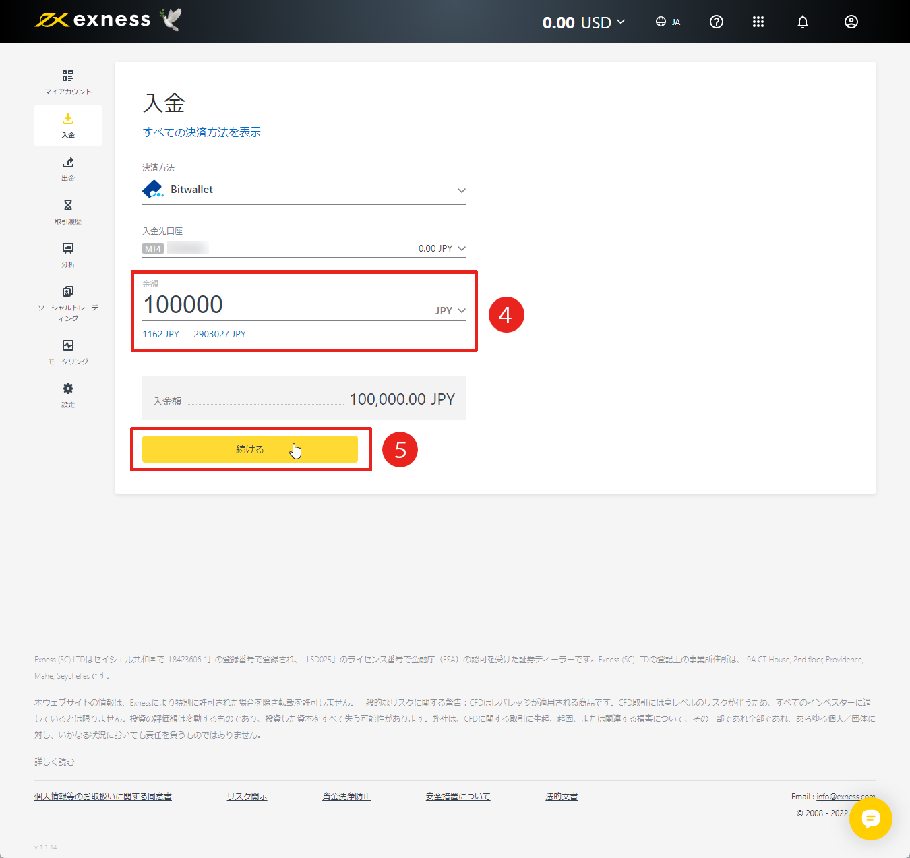
Task: Open the 設定 settings gear icon
Action: tap(67, 394)
